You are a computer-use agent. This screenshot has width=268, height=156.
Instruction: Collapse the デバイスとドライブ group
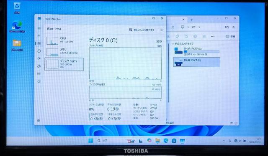click(173, 44)
